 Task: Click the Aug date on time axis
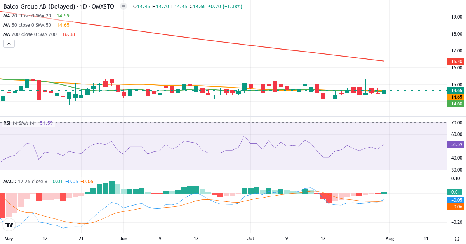[x=389, y=238]
